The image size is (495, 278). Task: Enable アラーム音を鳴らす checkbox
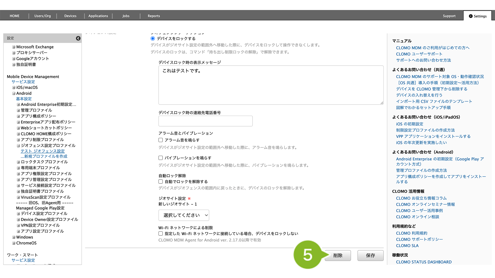[x=161, y=140]
